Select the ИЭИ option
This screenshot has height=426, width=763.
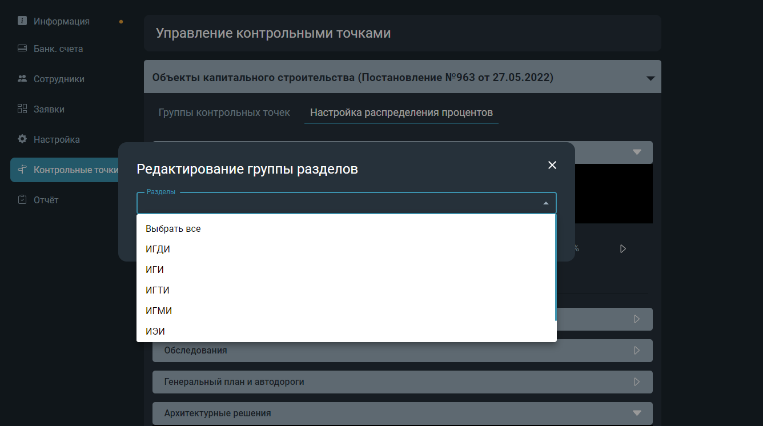tap(346, 331)
